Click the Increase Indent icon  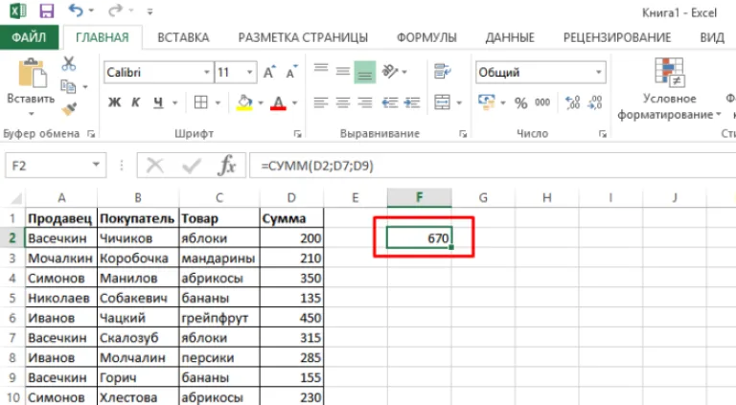[x=412, y=102]
